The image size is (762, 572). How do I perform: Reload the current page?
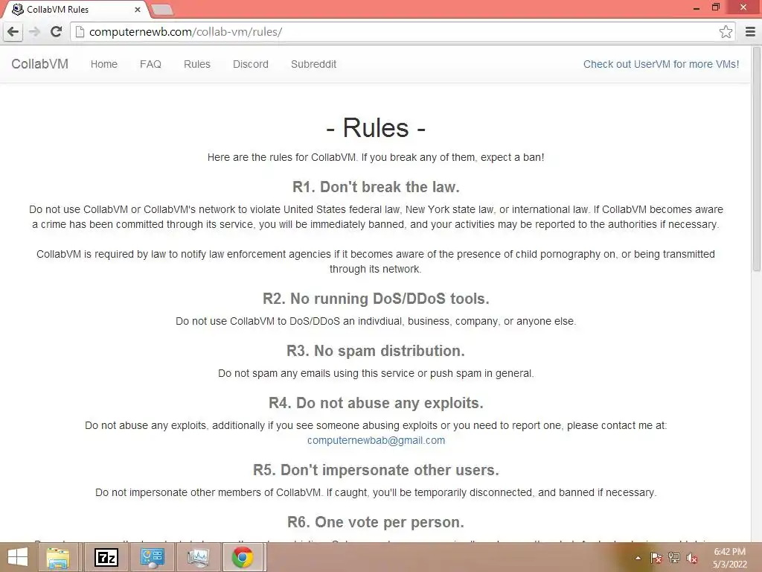click(56, 32)
